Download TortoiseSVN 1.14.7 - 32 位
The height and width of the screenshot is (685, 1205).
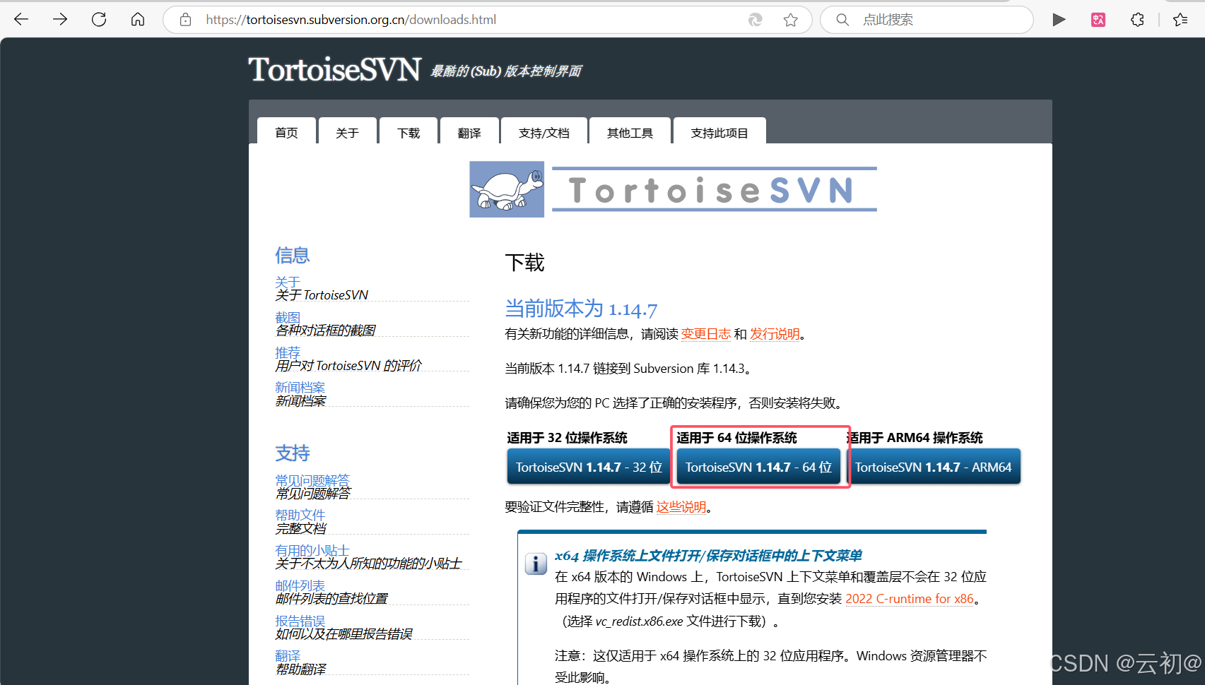pyautogui.click(x=589, y=467)
